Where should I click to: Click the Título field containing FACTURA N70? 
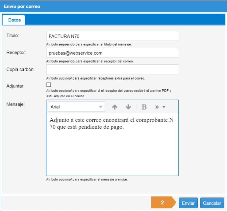pos(113,36)
